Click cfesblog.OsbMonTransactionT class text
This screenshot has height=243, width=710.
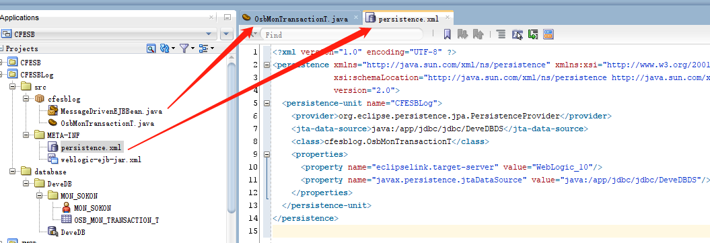click(388, 141)
